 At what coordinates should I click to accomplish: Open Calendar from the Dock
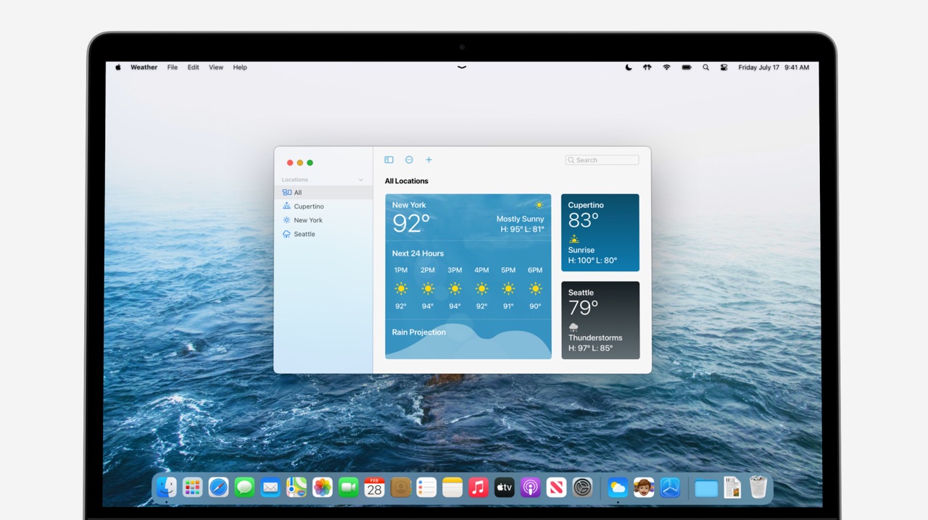pyautogui.click(x=374, y=487)
